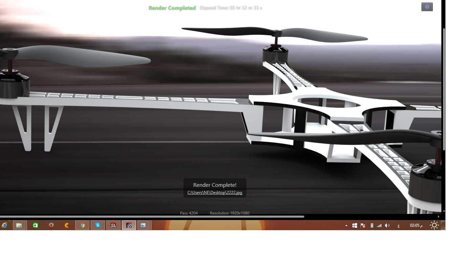The height and width of the screenshot is (259, 461).
Task: Open the orange round app taskbar icon
Action: 67,225
